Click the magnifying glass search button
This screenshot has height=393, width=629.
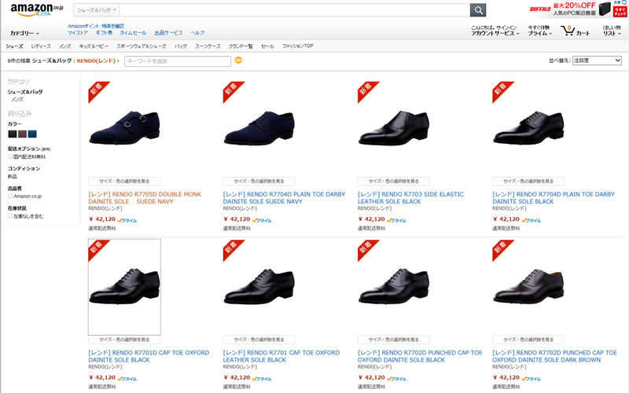pyautogui.click(x=478, y=10)
